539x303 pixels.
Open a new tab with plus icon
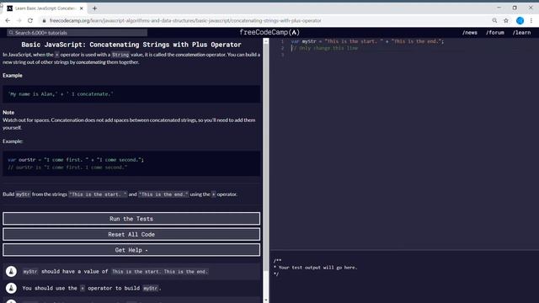tap(94, 8)
